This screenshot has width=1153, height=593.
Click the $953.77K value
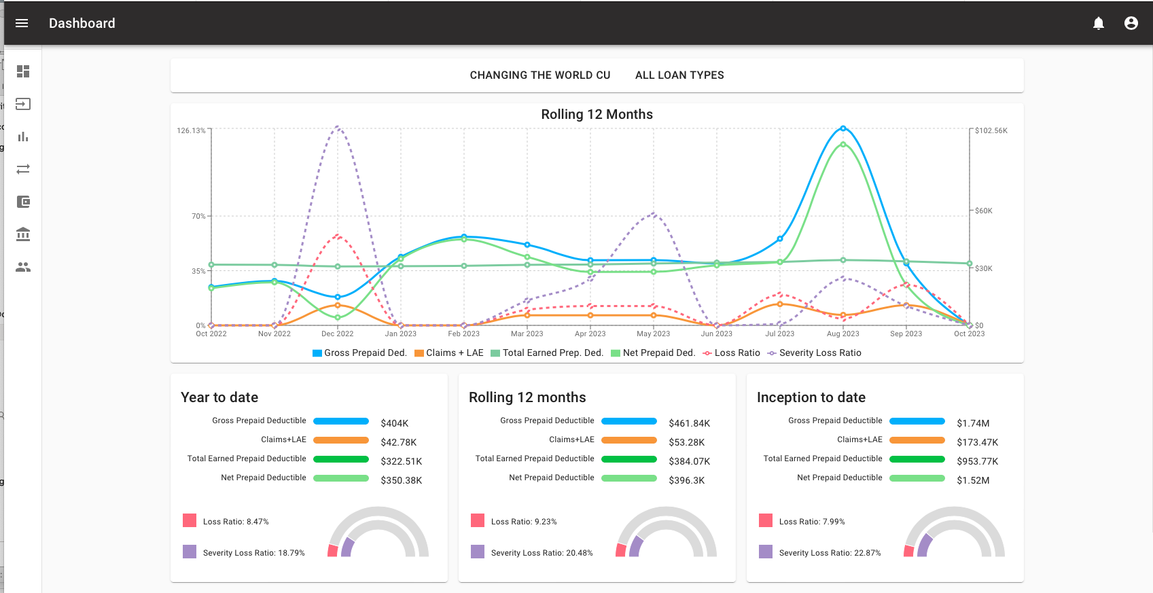coord(978,461)
